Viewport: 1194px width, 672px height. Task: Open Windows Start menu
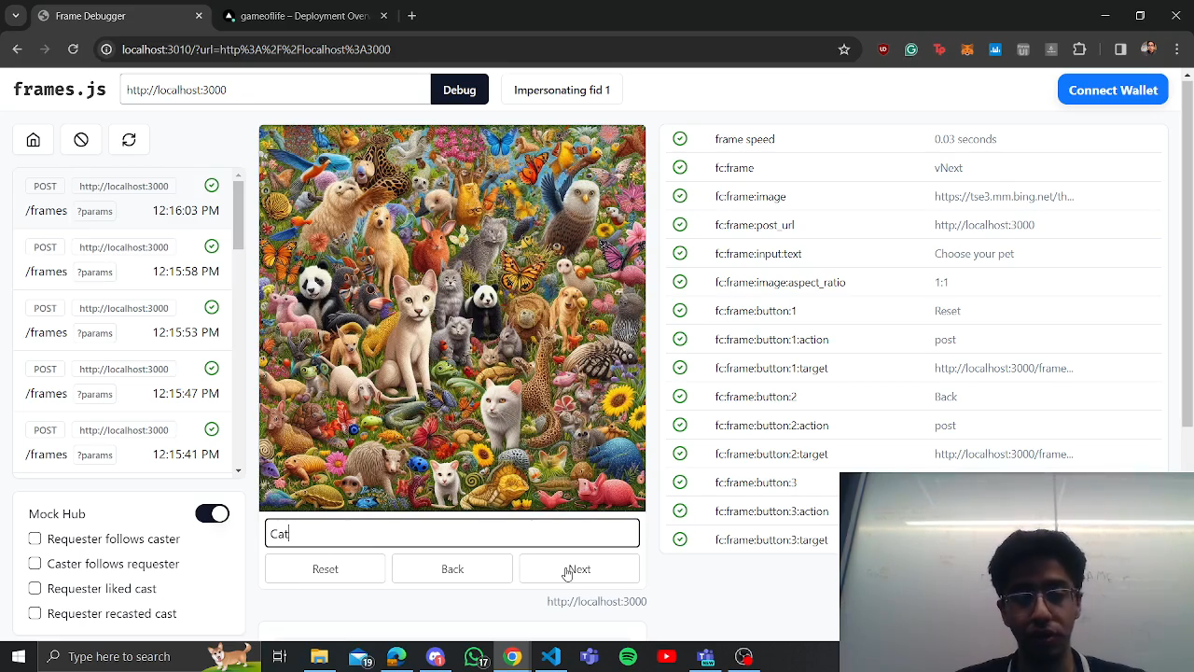pos(19,656)
